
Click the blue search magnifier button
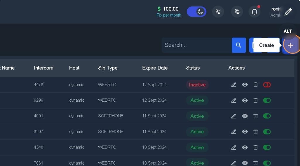point(239,45)
